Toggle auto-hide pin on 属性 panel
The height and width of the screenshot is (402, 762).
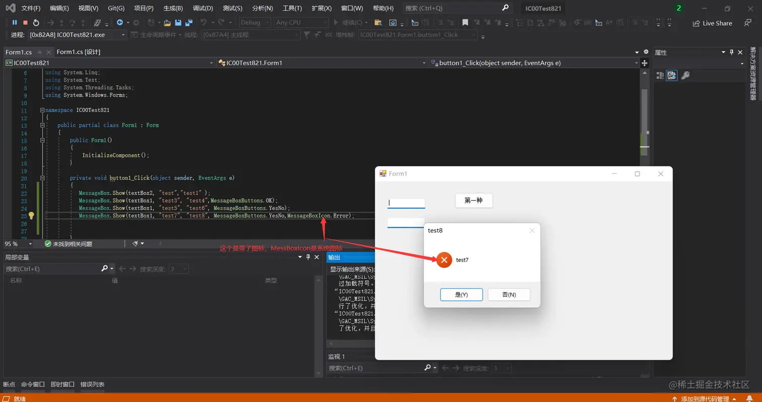tap(732, 52)
